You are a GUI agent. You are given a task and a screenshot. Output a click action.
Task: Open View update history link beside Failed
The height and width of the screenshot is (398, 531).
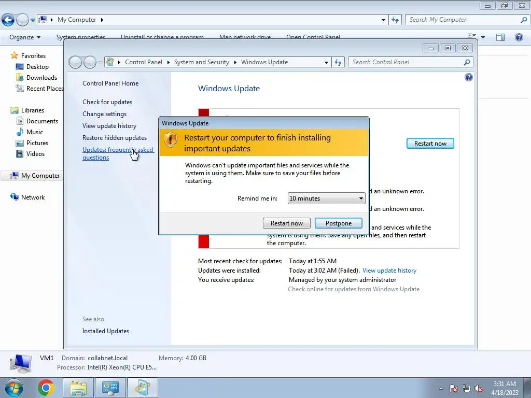click(389, 271)
